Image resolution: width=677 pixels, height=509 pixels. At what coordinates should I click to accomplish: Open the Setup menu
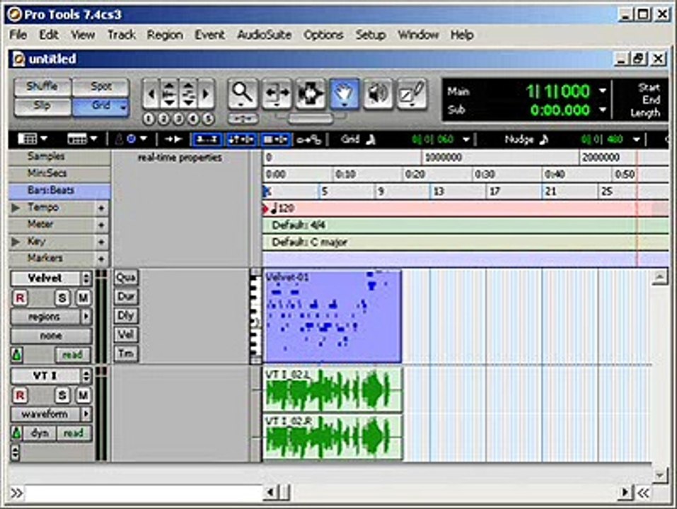[371, 35]
